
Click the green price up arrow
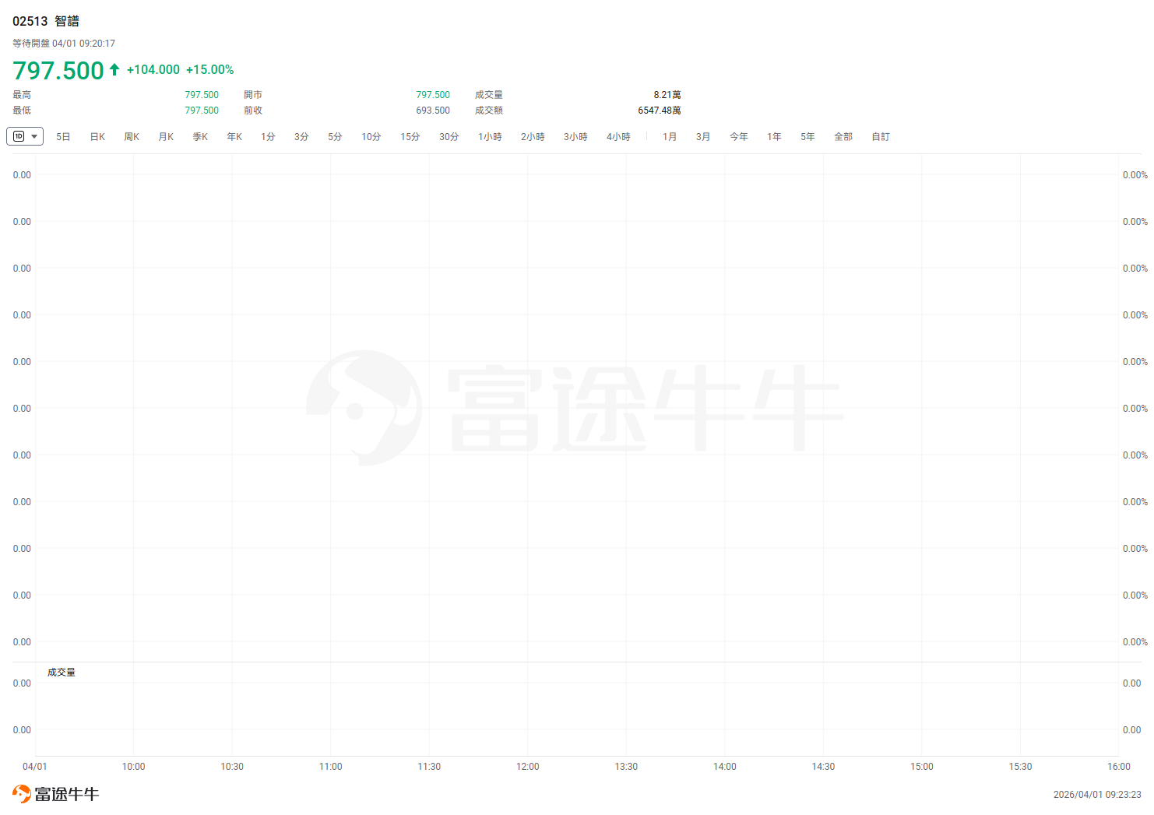[x=114, y=69]
